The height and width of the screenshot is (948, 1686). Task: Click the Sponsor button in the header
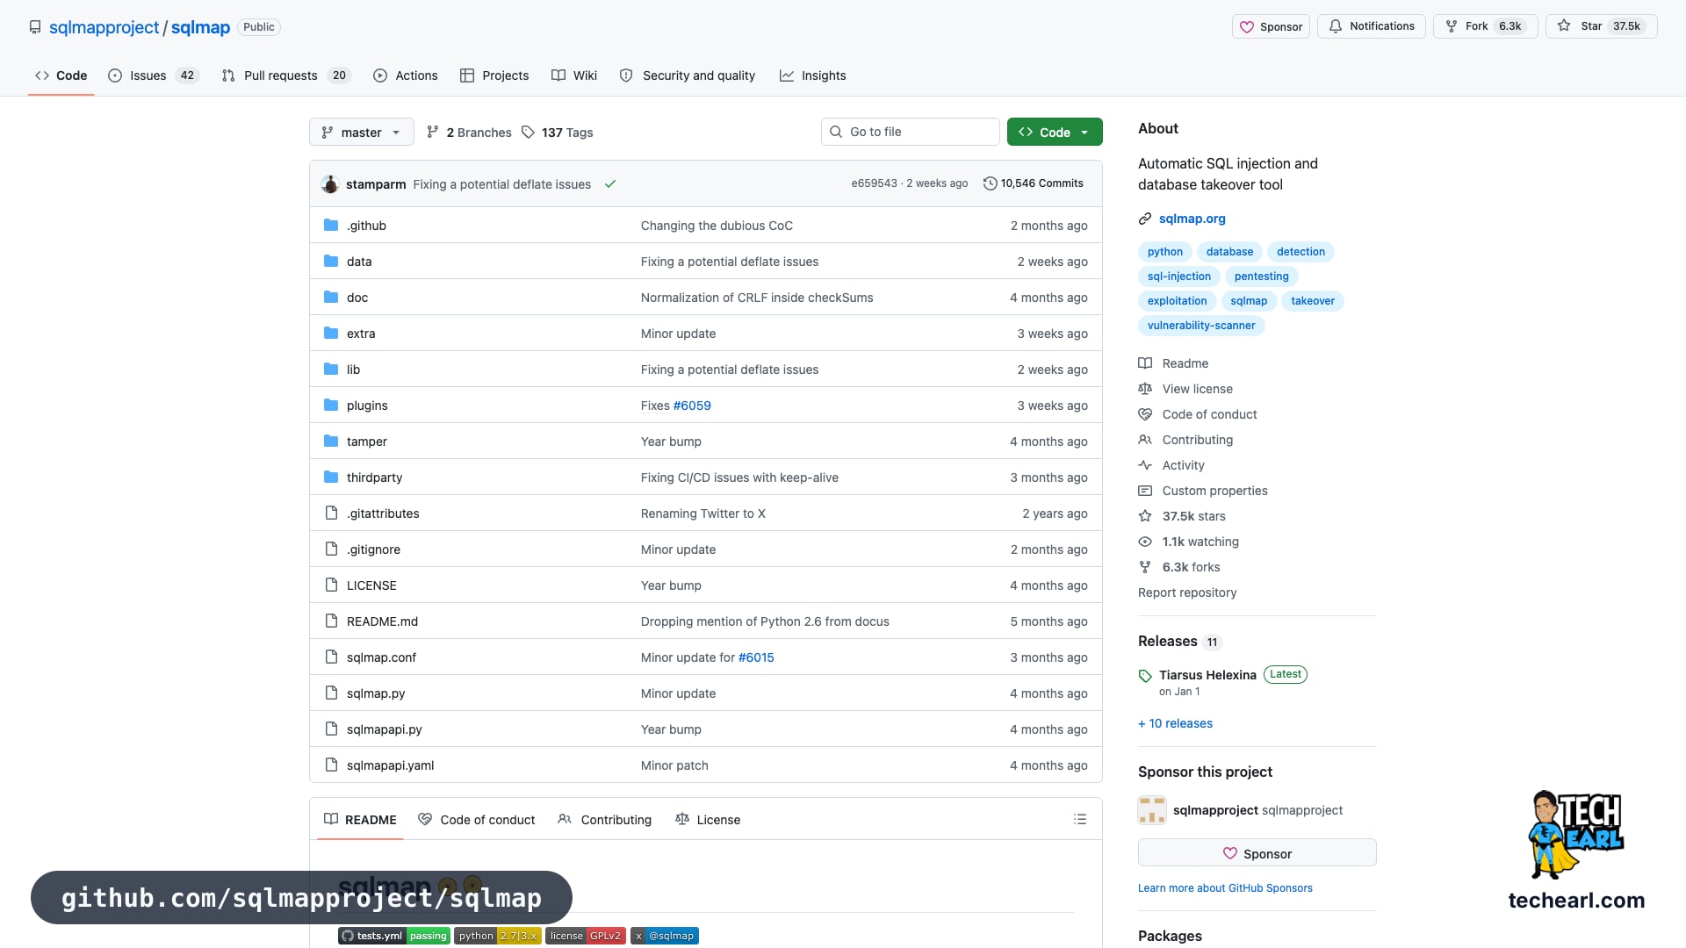pyautogui.click(x=1271, y=26)
